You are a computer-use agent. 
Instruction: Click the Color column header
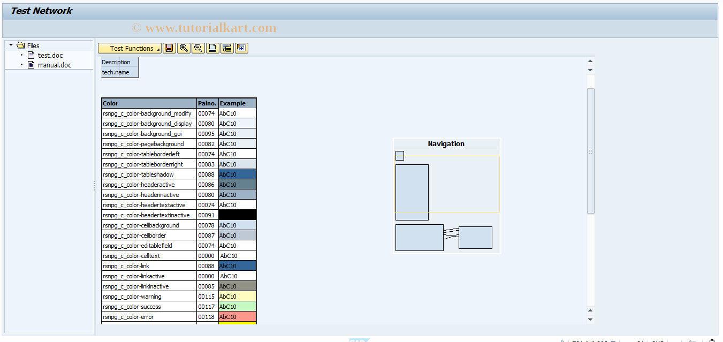149,103
